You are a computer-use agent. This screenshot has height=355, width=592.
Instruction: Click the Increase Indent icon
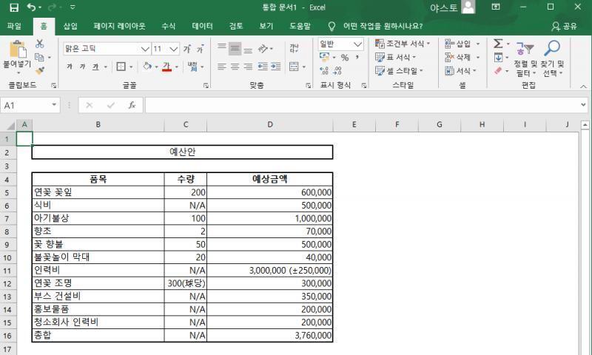coord(275,67)
